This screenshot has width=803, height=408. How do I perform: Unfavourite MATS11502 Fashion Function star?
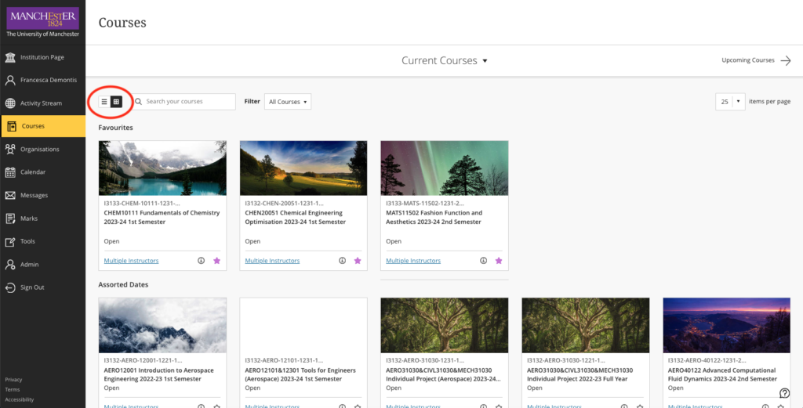click(499, 261)
